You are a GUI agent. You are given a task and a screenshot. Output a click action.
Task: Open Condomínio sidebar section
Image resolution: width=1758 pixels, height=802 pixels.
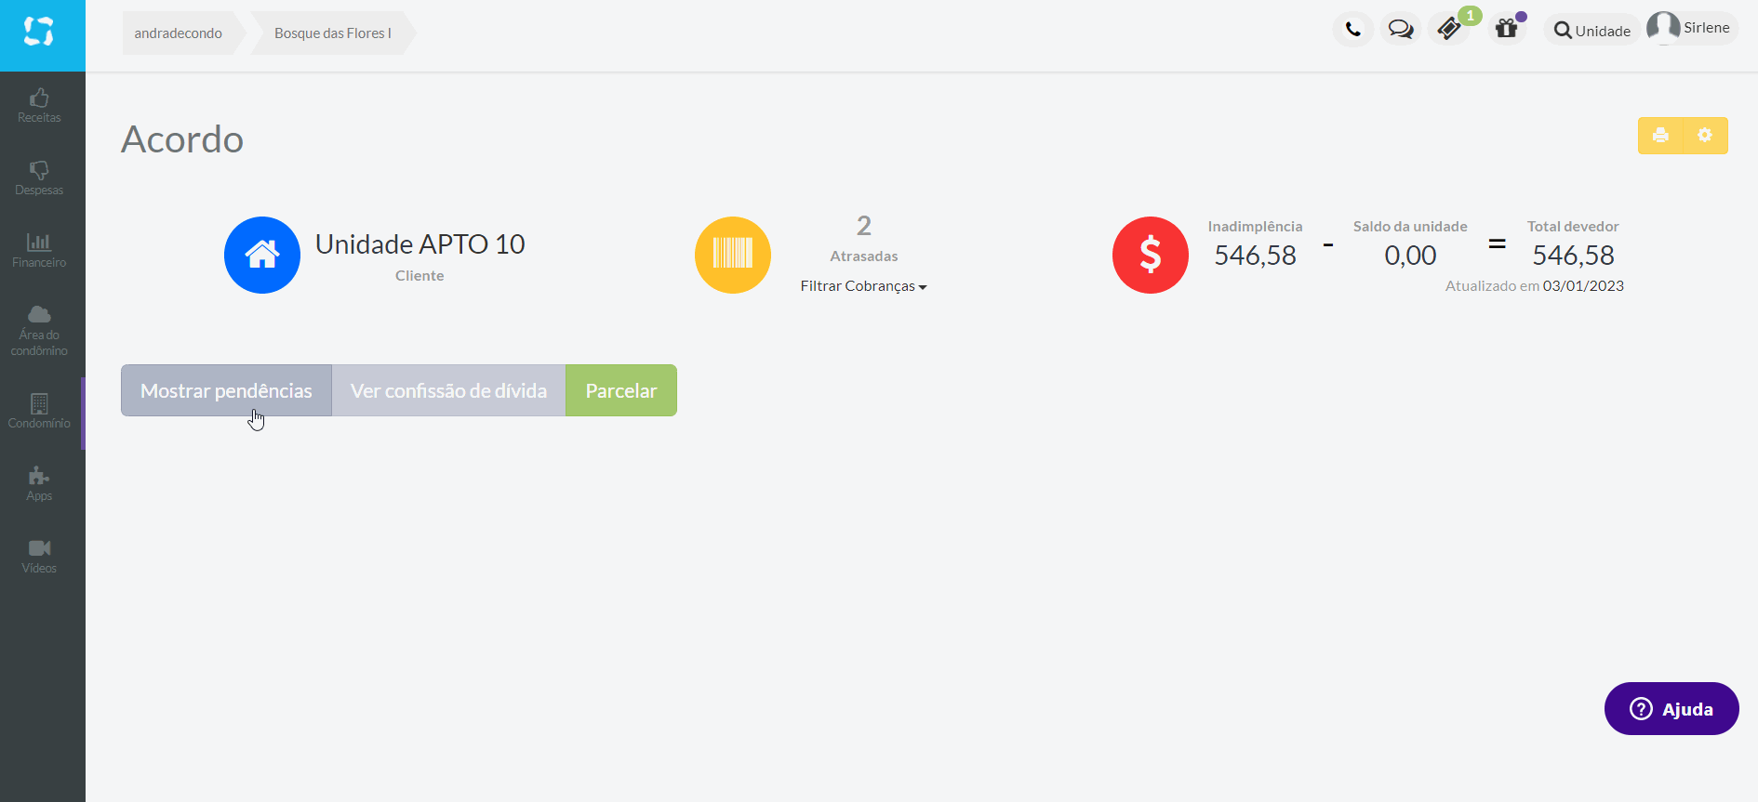(x=39, y=412)
